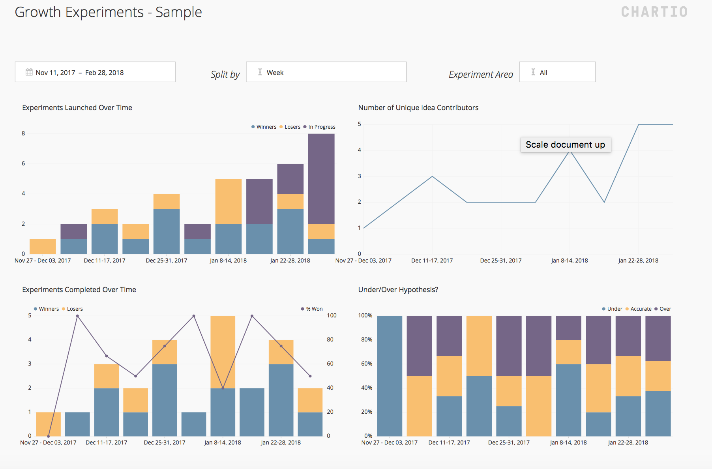Toggle the Losers series in Experiments Launched chart
The image size is (712, 469).
pyautogui.click(x=290, y=127)
